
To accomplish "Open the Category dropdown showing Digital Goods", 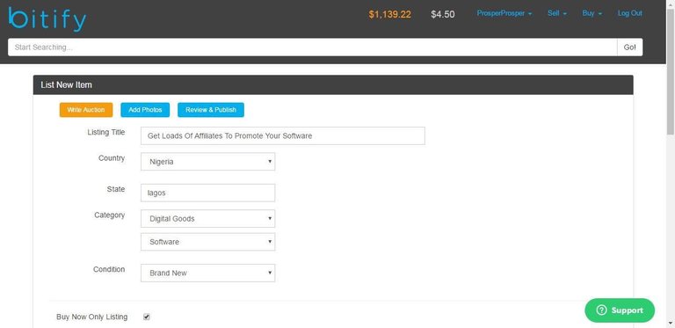I will pyautogui.click(x=208, y=219).
